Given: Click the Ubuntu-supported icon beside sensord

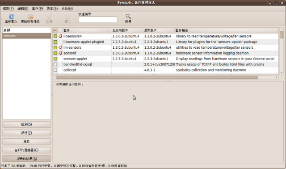Looking at the screenshot, I should pos(60,53).
